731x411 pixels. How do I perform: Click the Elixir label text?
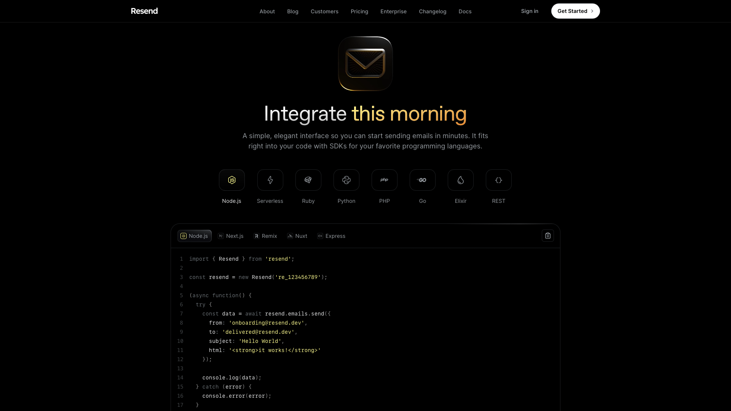460,201
